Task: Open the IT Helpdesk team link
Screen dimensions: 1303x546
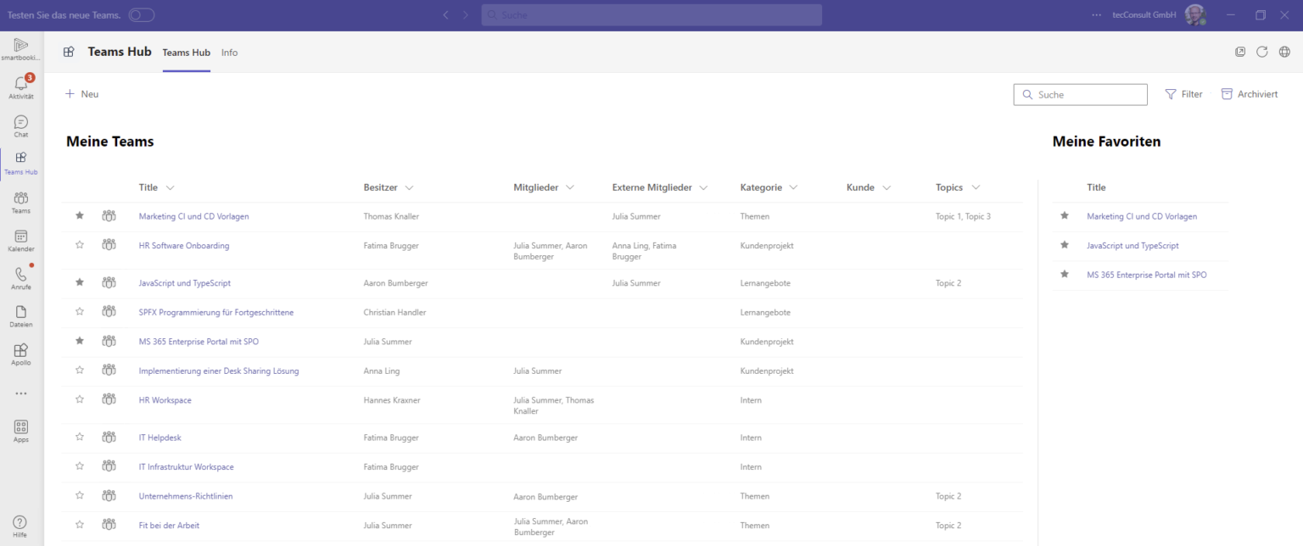Action: point(160,437)
